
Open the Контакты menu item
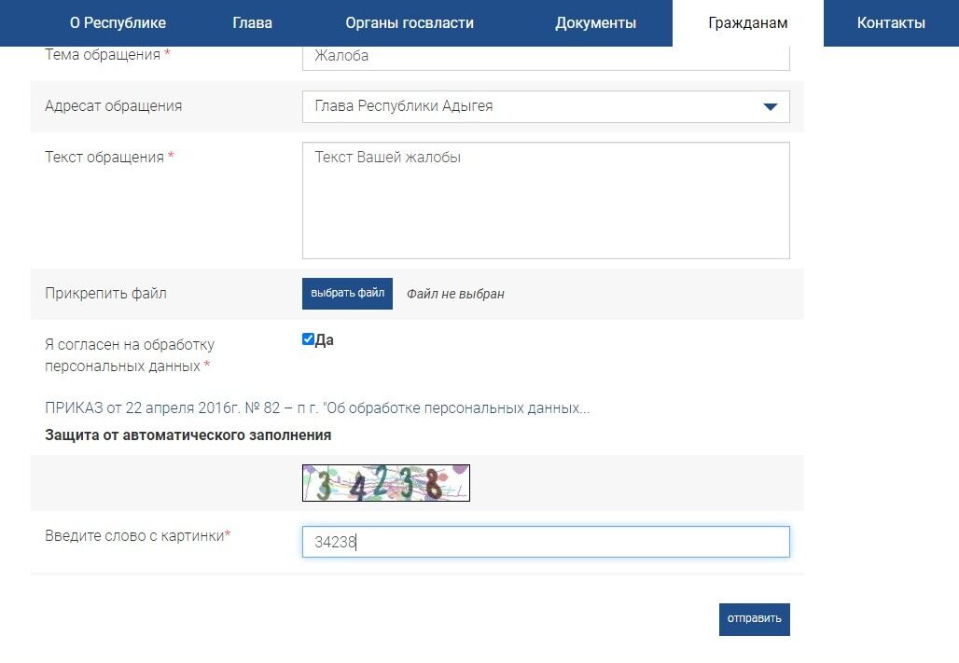click(891, 23)
